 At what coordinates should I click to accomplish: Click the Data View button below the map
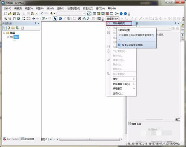[x=43, y=139]
